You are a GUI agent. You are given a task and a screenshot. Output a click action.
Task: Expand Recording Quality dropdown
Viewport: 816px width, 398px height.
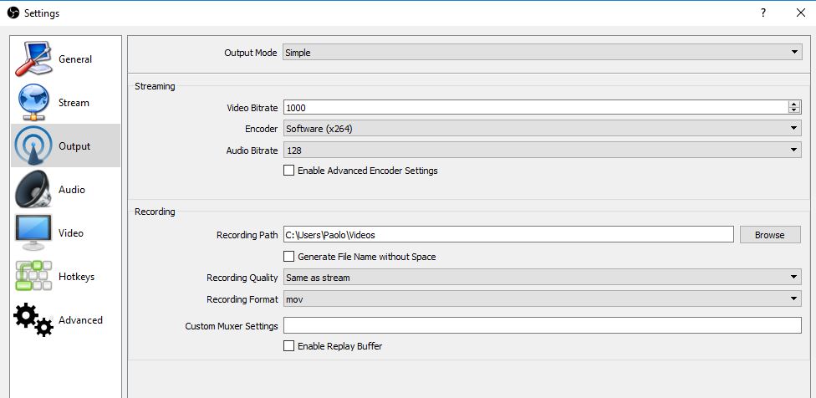pos(542,278)
